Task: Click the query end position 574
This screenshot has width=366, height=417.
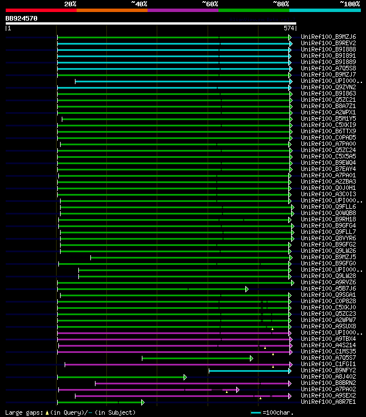Action: pos(289,28)
